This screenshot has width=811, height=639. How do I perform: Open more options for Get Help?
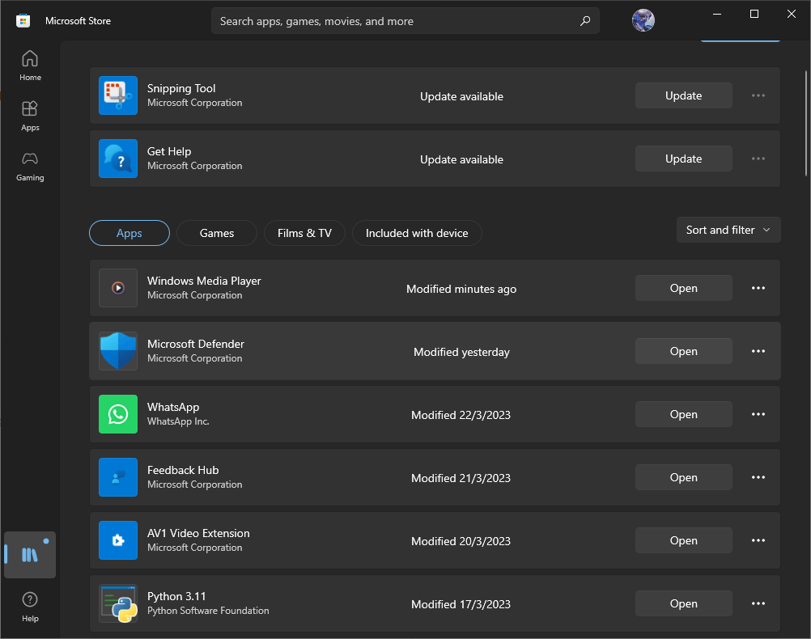tap(758, 159)
